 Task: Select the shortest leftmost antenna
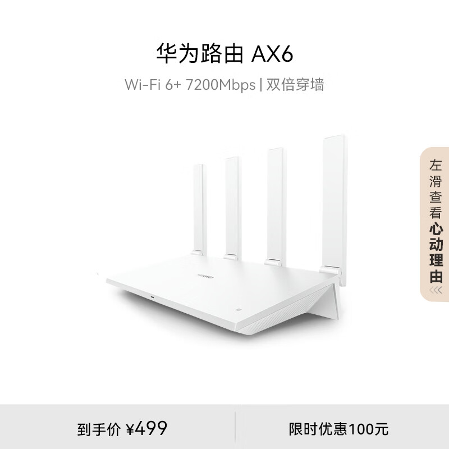[199, 208]
